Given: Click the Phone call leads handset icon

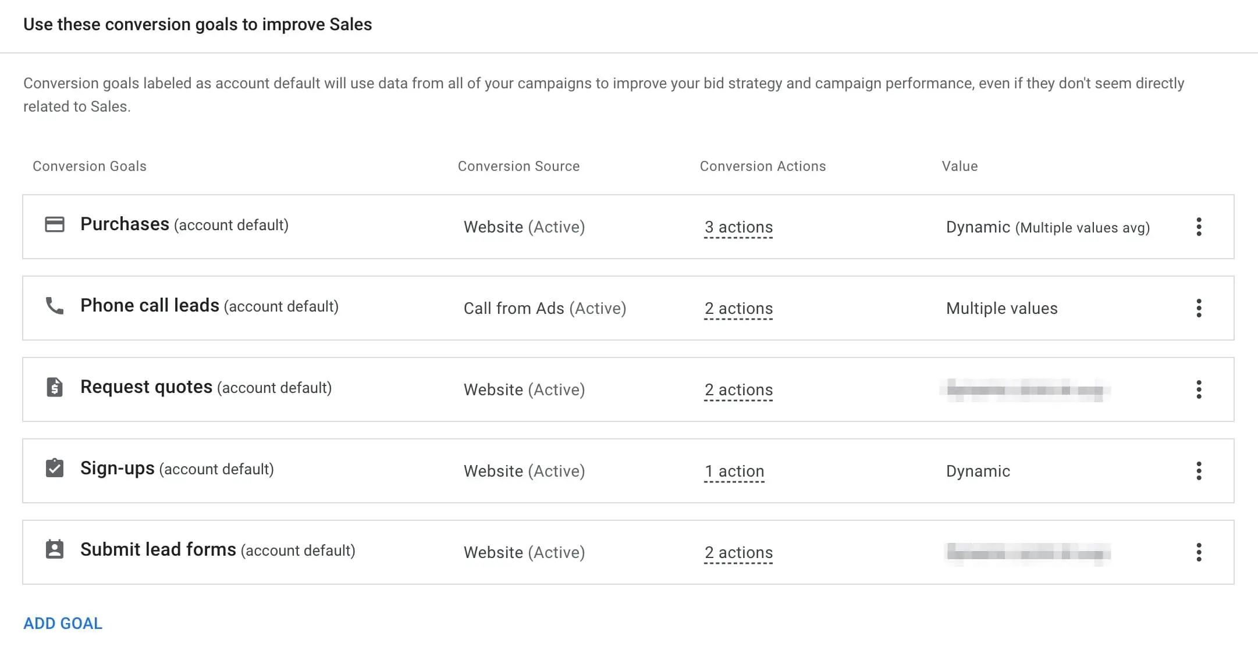Looking at the screenshot, I should pos(55,306).
